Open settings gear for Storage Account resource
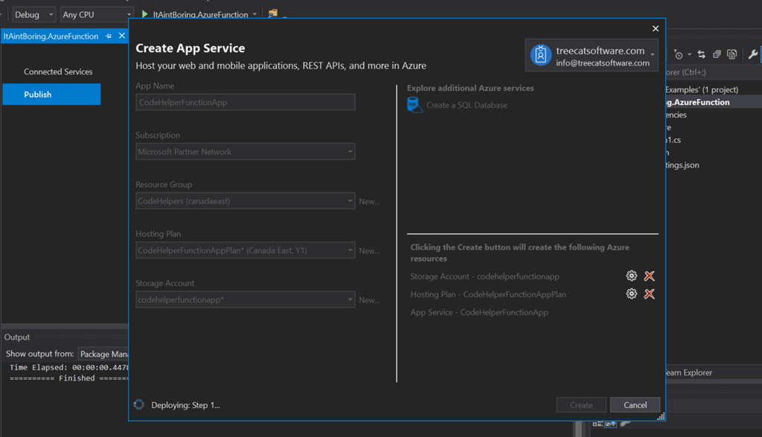The image size is (762, 437). 631,276
